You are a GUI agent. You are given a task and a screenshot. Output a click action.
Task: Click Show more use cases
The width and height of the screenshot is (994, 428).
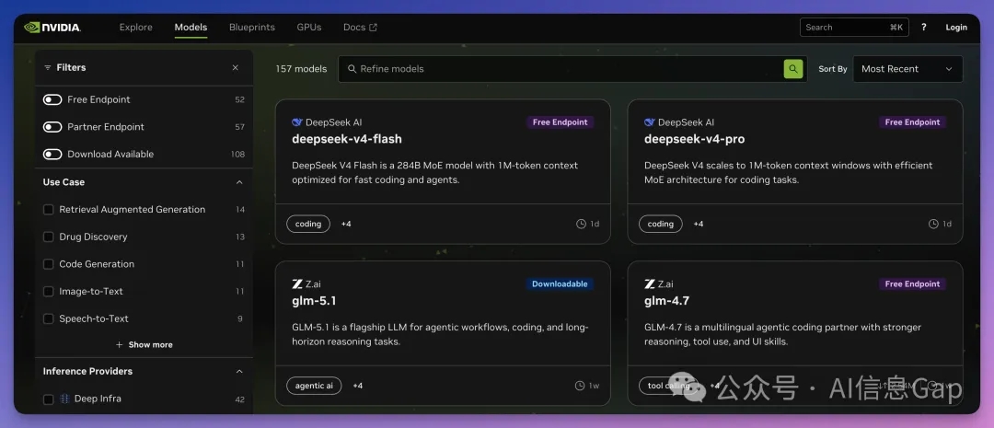[144, 345]
